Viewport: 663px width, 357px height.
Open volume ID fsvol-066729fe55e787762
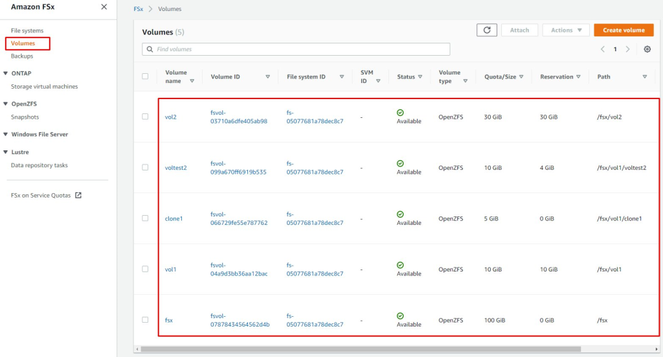pos(239,218)
